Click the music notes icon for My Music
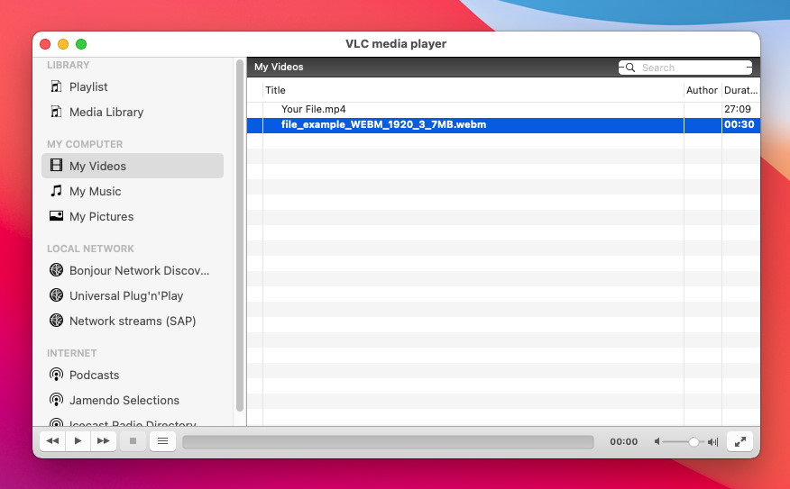 point(56,191)
